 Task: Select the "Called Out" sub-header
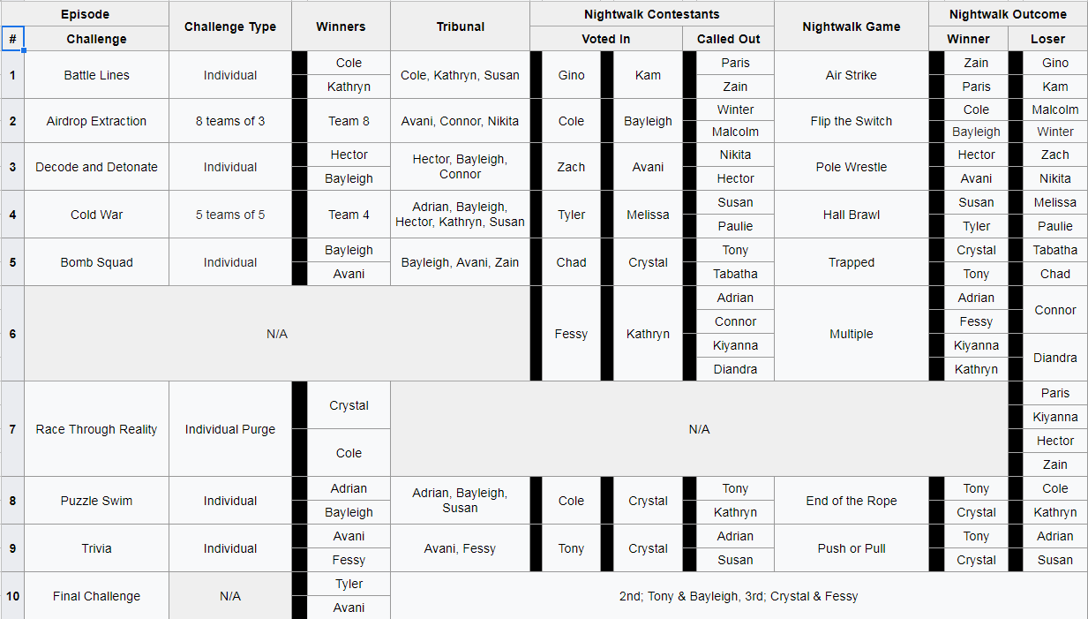point(728,39)
